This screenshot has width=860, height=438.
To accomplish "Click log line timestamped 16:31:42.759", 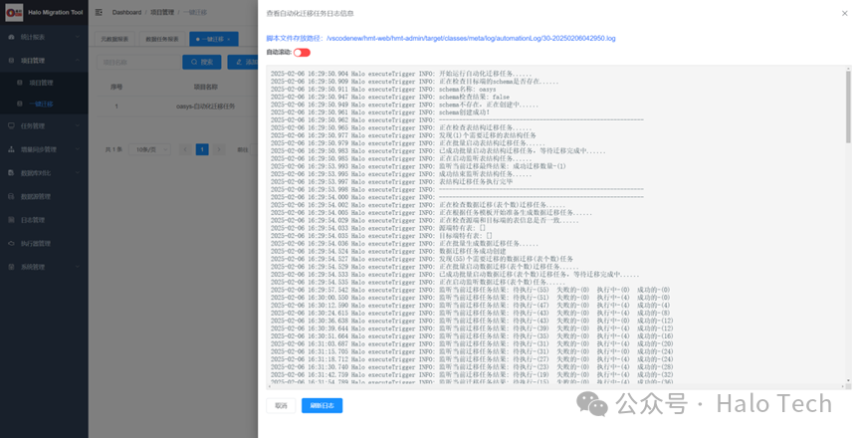I will pyautogui.click(x=472, y=374).
